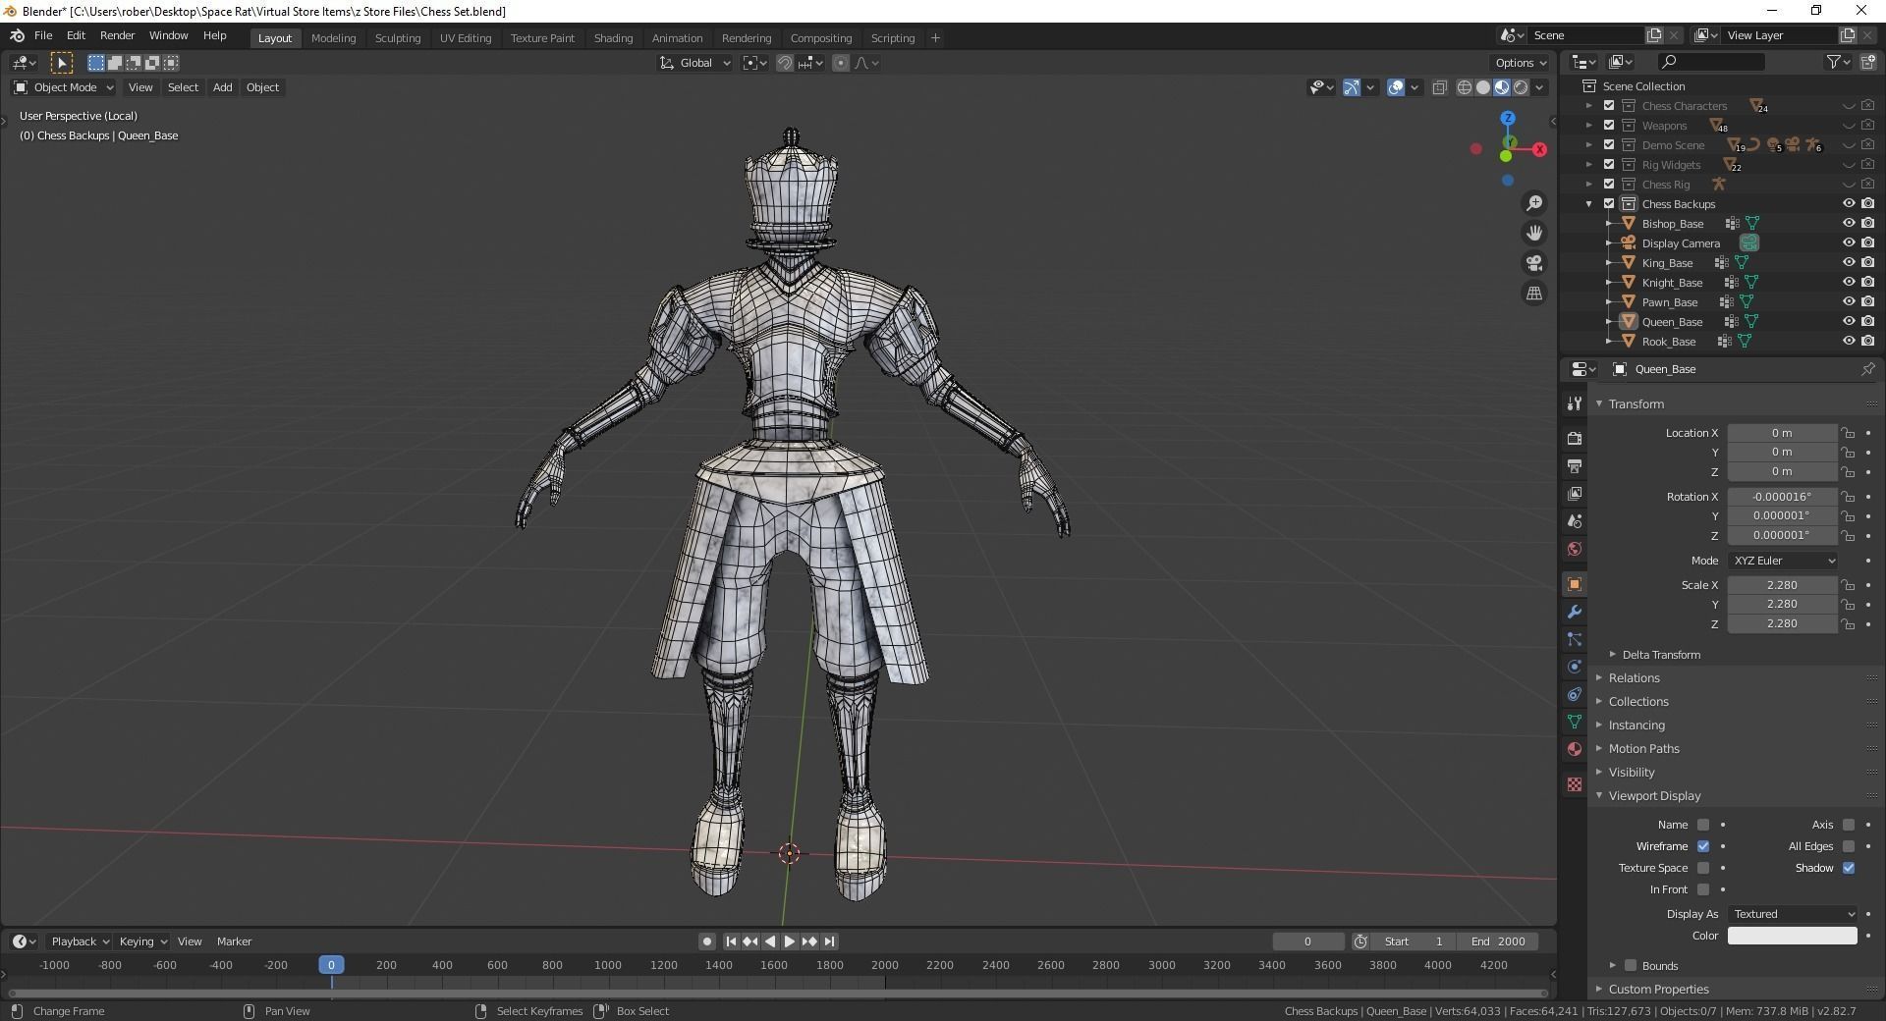1886x1021 pixels.
Task: Open the Object Mode dropdown
Action: click(64, 87)
